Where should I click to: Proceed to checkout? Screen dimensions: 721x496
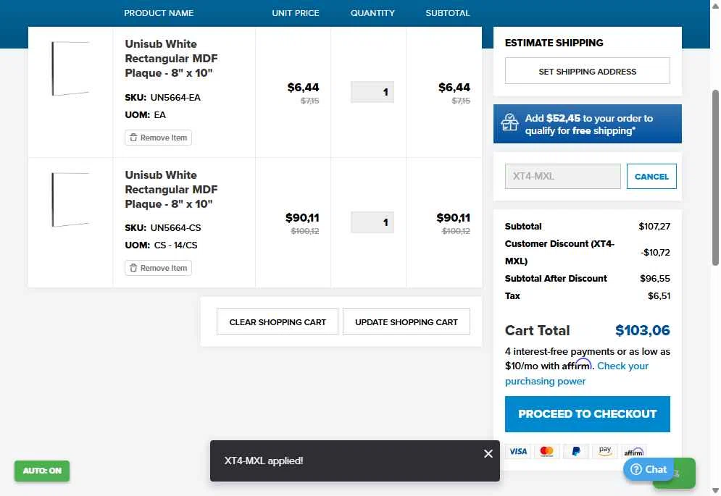(587, 413)
